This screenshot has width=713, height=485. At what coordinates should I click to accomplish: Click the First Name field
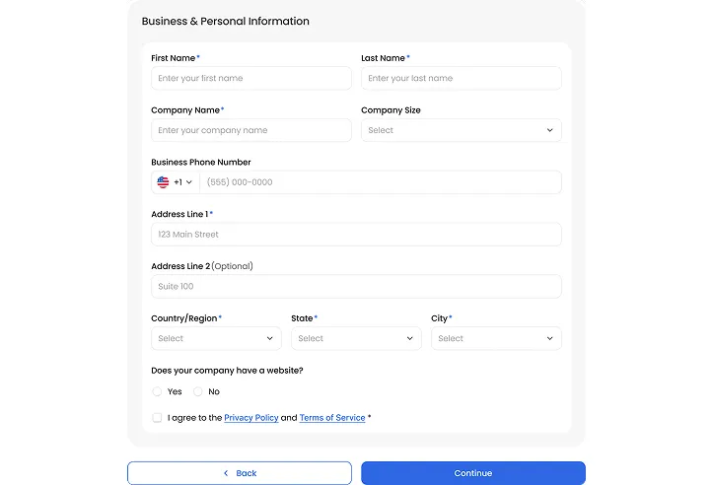pos(251,78)
